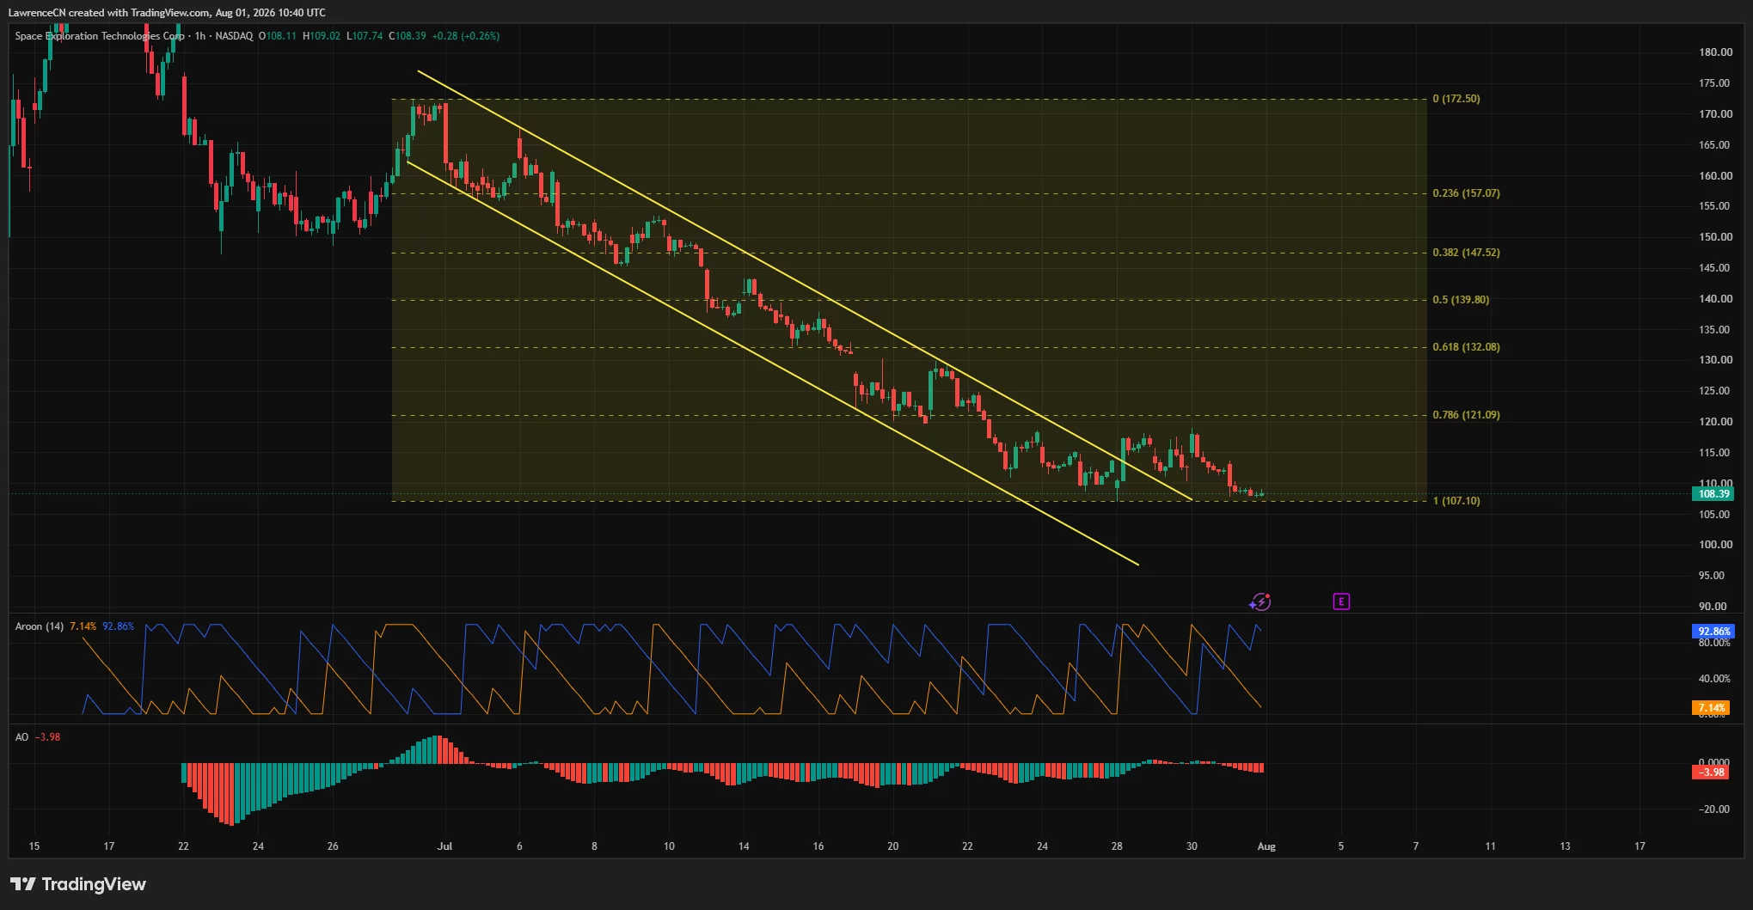Select the Fibonacci 0 (172.50) level label
This screenshot has height=910, width=1753.
coord(1456,99)
